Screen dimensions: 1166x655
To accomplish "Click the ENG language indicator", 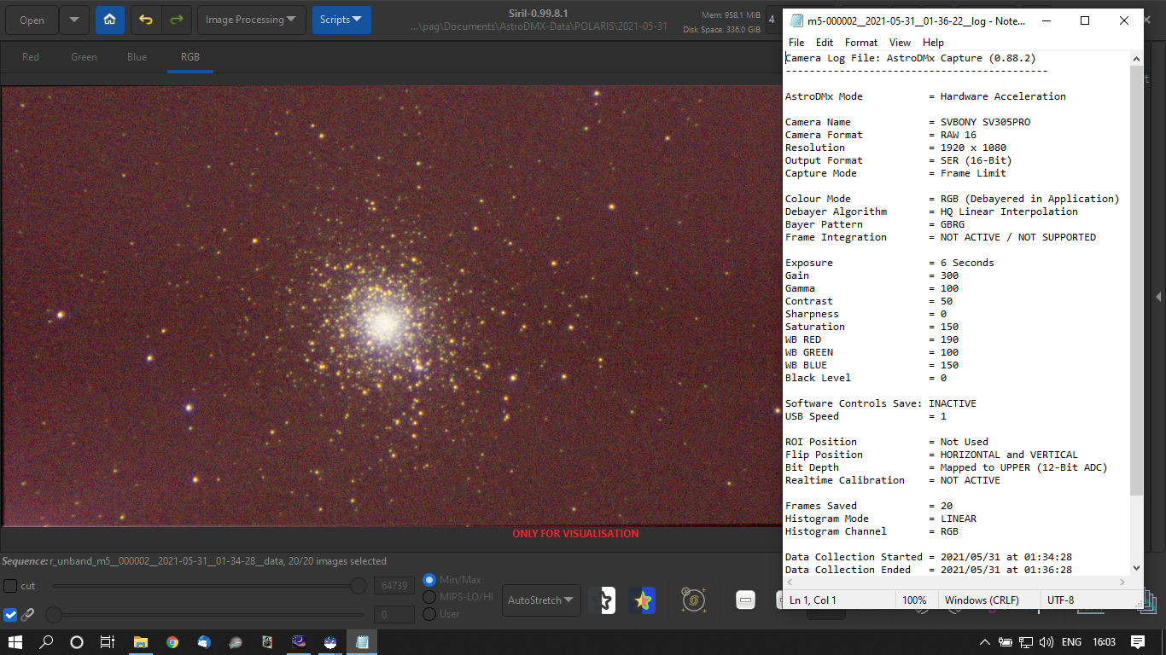I will point(1071,642).
